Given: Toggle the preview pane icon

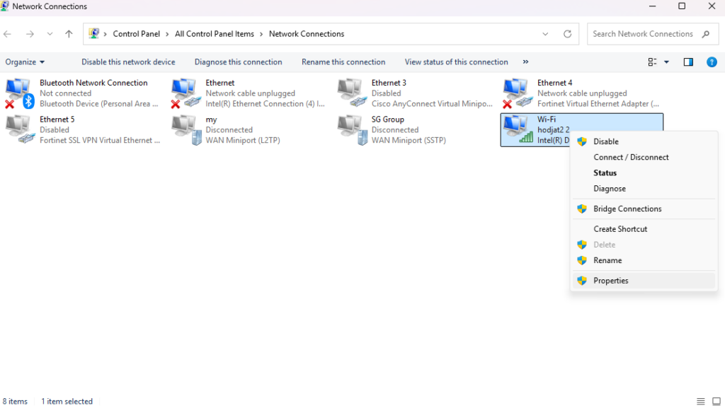Looking at the screenshot, I should (x=688, y=62).
